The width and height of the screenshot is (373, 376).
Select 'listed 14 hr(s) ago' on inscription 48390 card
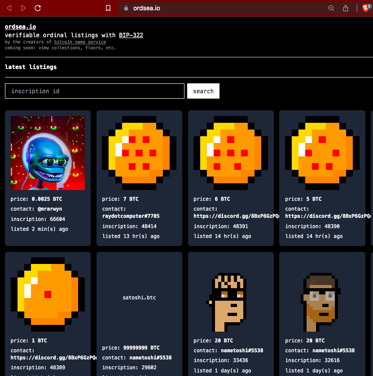(314, 236)
